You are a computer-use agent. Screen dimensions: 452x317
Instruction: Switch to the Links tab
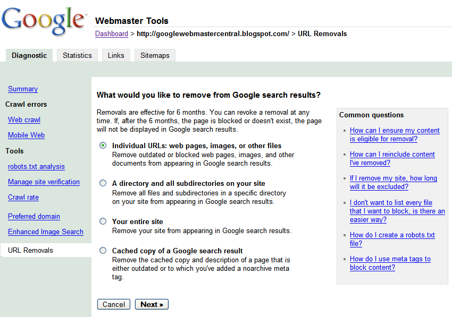[116, 55]
